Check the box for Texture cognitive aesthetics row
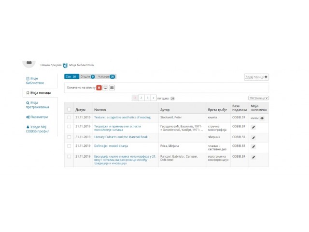Screen dimensions: 309x232 [x=69, y=117]
